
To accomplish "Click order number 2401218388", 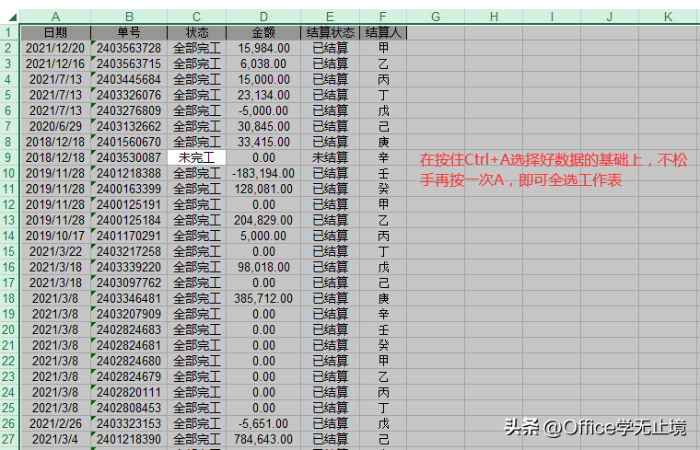I will pyautogui.click(x=129, y=174).
